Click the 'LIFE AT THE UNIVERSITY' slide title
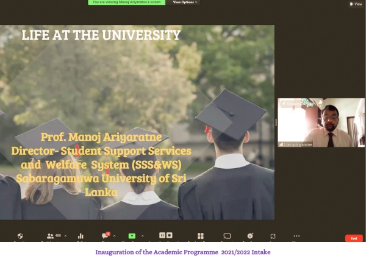The width and height of the screenshot is (366, 259). [x=101, y=35]
